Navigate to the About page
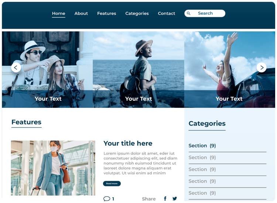 pyautogui.click(x=81, y=13)
